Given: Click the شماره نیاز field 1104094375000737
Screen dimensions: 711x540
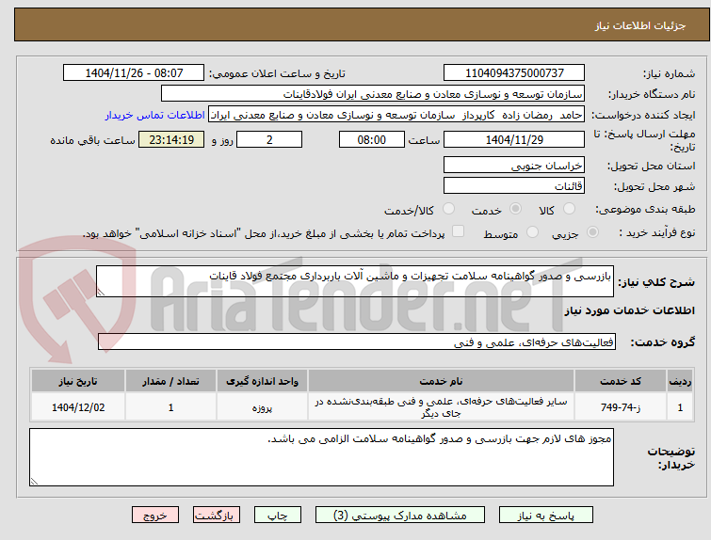Looking at the screenshot, I should click(514, 73).
